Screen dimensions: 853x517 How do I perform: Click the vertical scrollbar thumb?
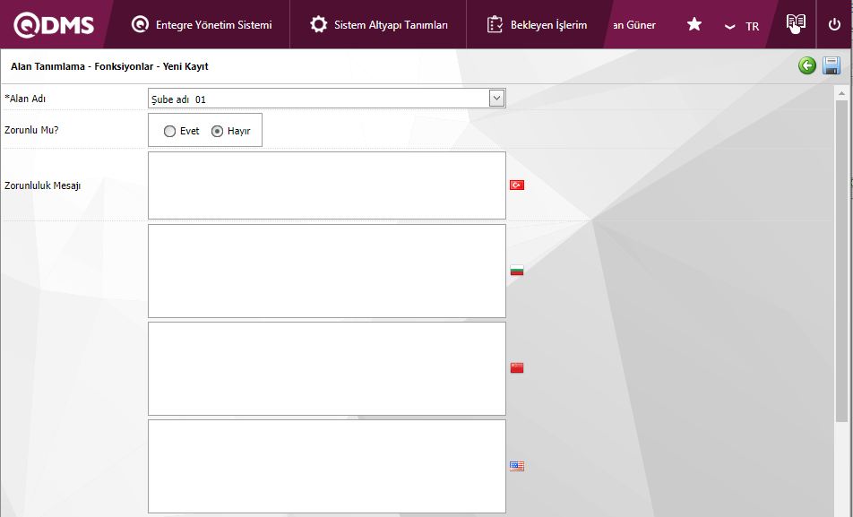[x=841, y=260]
